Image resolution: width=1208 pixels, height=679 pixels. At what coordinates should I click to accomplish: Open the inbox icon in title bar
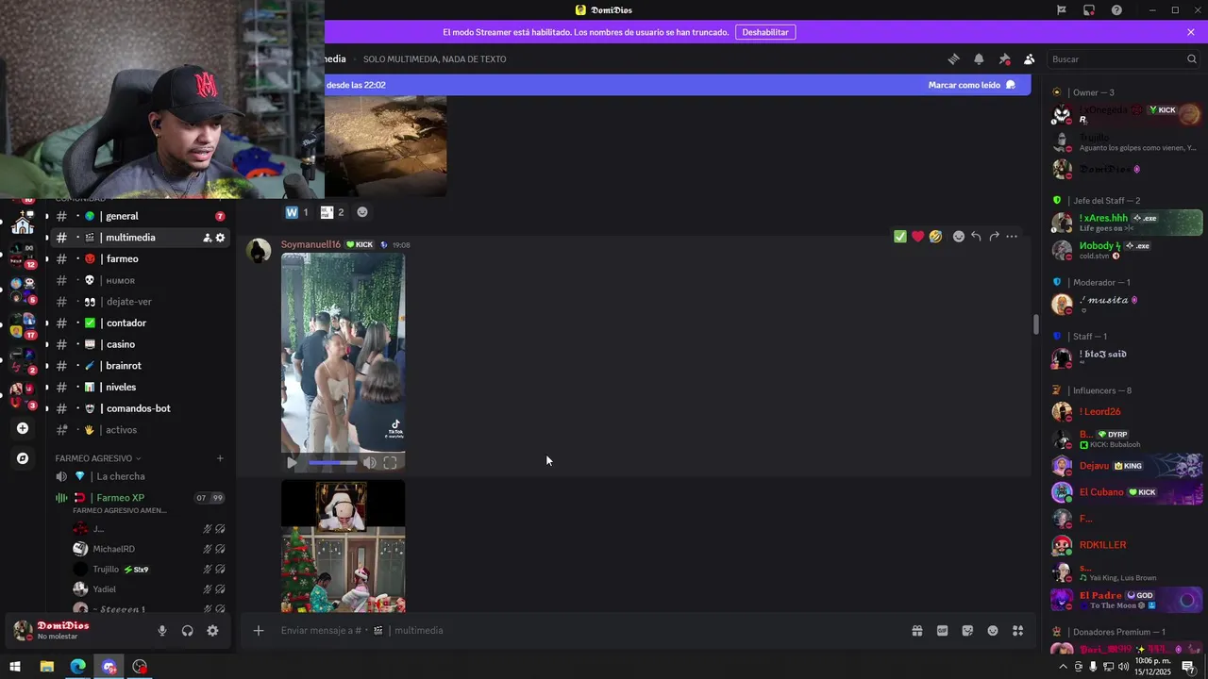(1089, 10)
